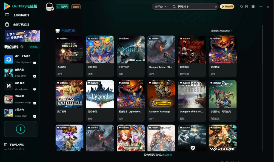Viewport: 274px width, 162px height.
Task: Open the 逃出地牢 game cover
Action: [x=100, y=50]
